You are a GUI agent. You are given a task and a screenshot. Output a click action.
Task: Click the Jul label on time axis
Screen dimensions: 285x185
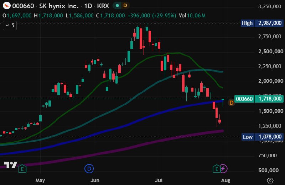pos(159,180)
